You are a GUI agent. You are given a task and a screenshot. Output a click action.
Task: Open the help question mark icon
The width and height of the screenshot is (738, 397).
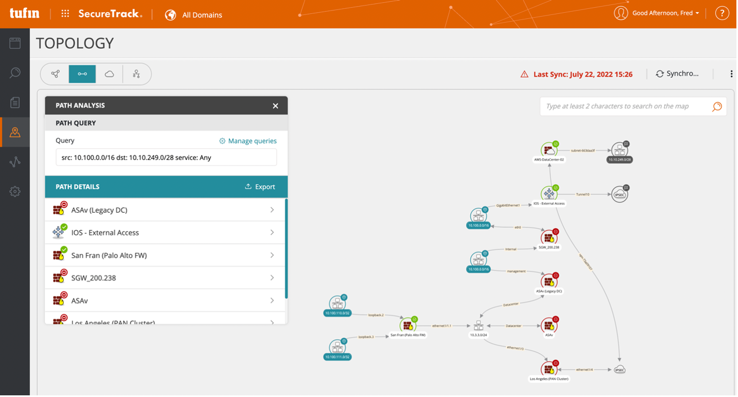pyautogui.click(x=722, y=13)
